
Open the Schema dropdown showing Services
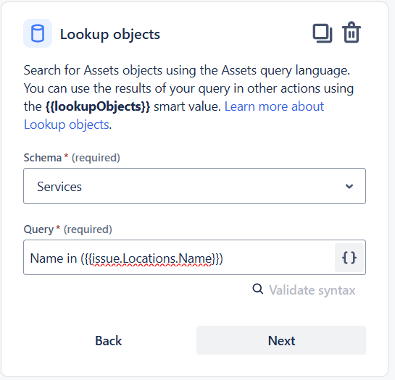point(194,186)
